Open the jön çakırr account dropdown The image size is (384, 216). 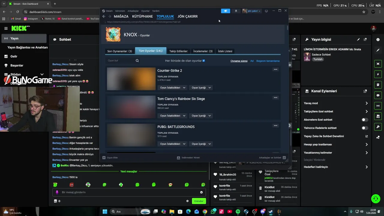[251, 11]
